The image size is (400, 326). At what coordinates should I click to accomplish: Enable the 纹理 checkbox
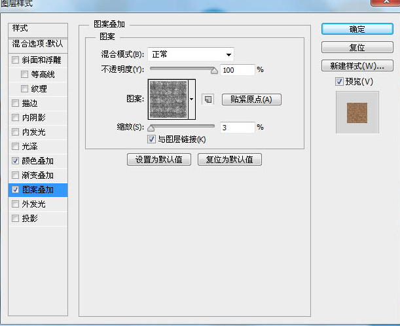point(24,89)
